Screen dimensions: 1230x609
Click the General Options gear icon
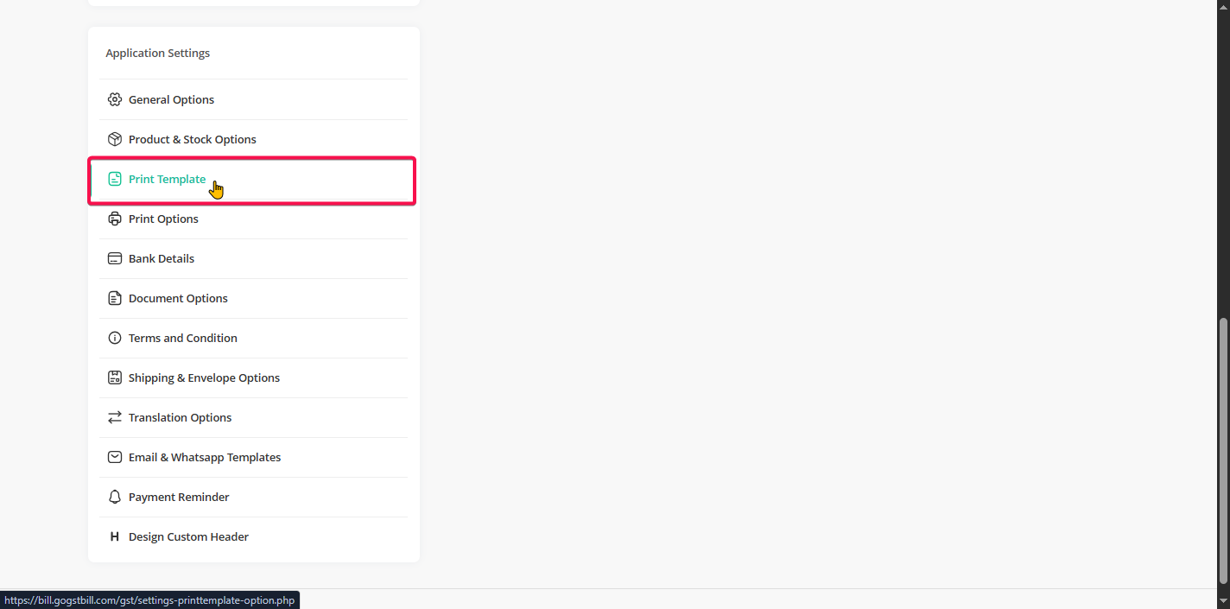[x=114, y=99]
